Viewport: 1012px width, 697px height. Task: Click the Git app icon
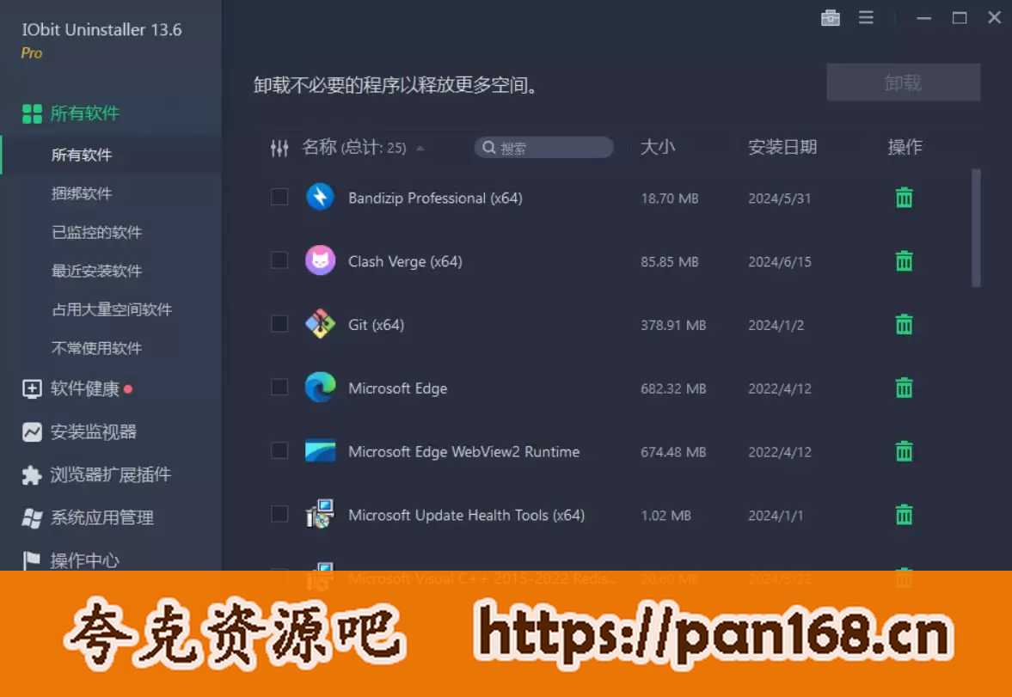click(x=320, y=324)
